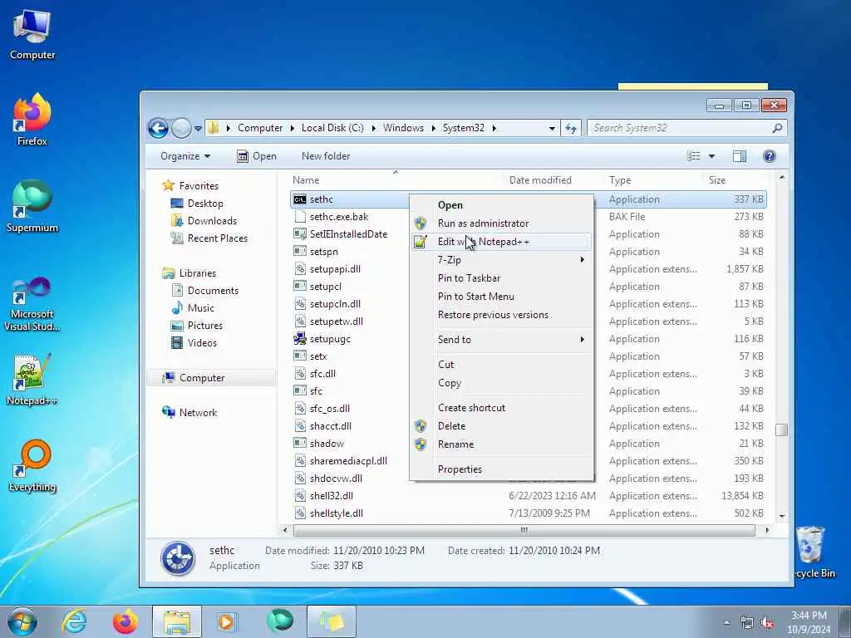This screenshot has height=638, width=851.
Task: Select the sethc.exe.bak file icon
Action: point(299,217)
